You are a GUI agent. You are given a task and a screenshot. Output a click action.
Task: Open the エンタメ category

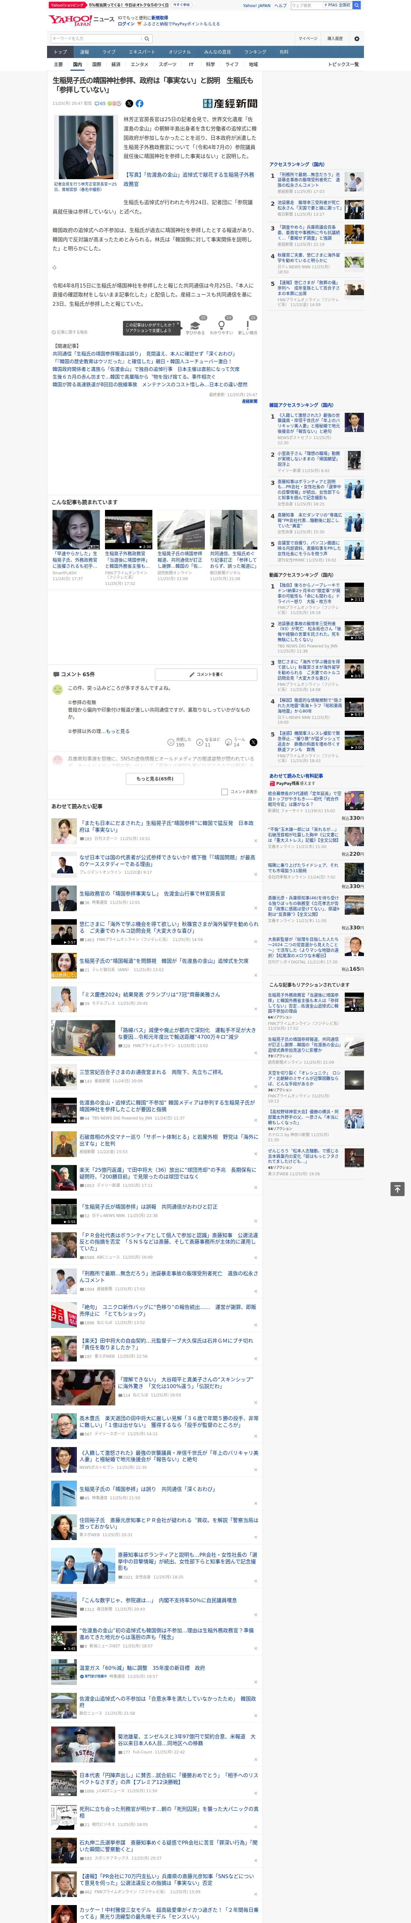click(x=140, y=64)
